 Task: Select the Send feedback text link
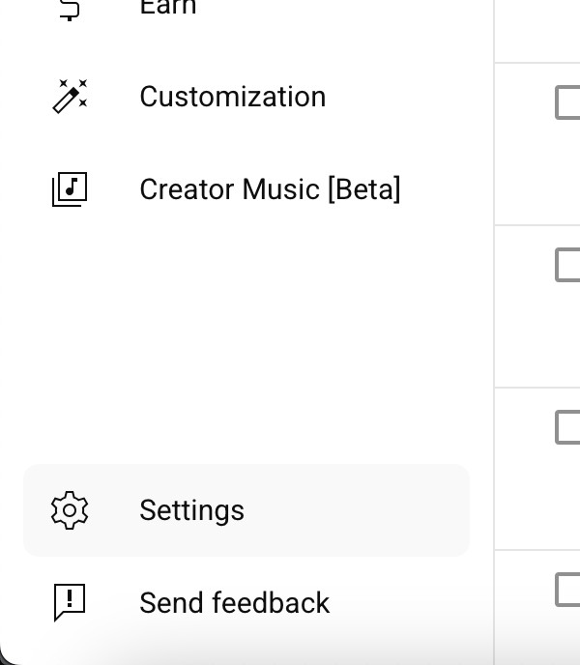tap(234, 602)
